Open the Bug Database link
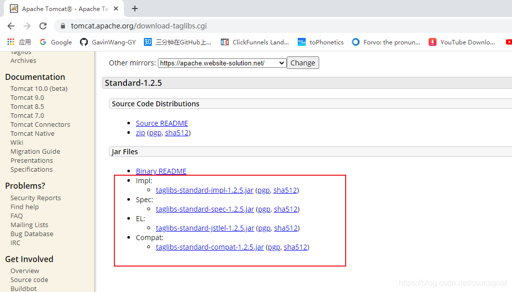This screenshot has width=512, height=292. (31, 234)
